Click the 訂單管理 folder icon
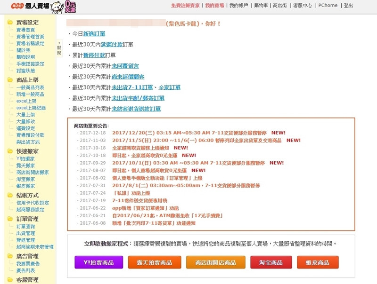Viewport: 377px width, 284px height. (10, 219)
